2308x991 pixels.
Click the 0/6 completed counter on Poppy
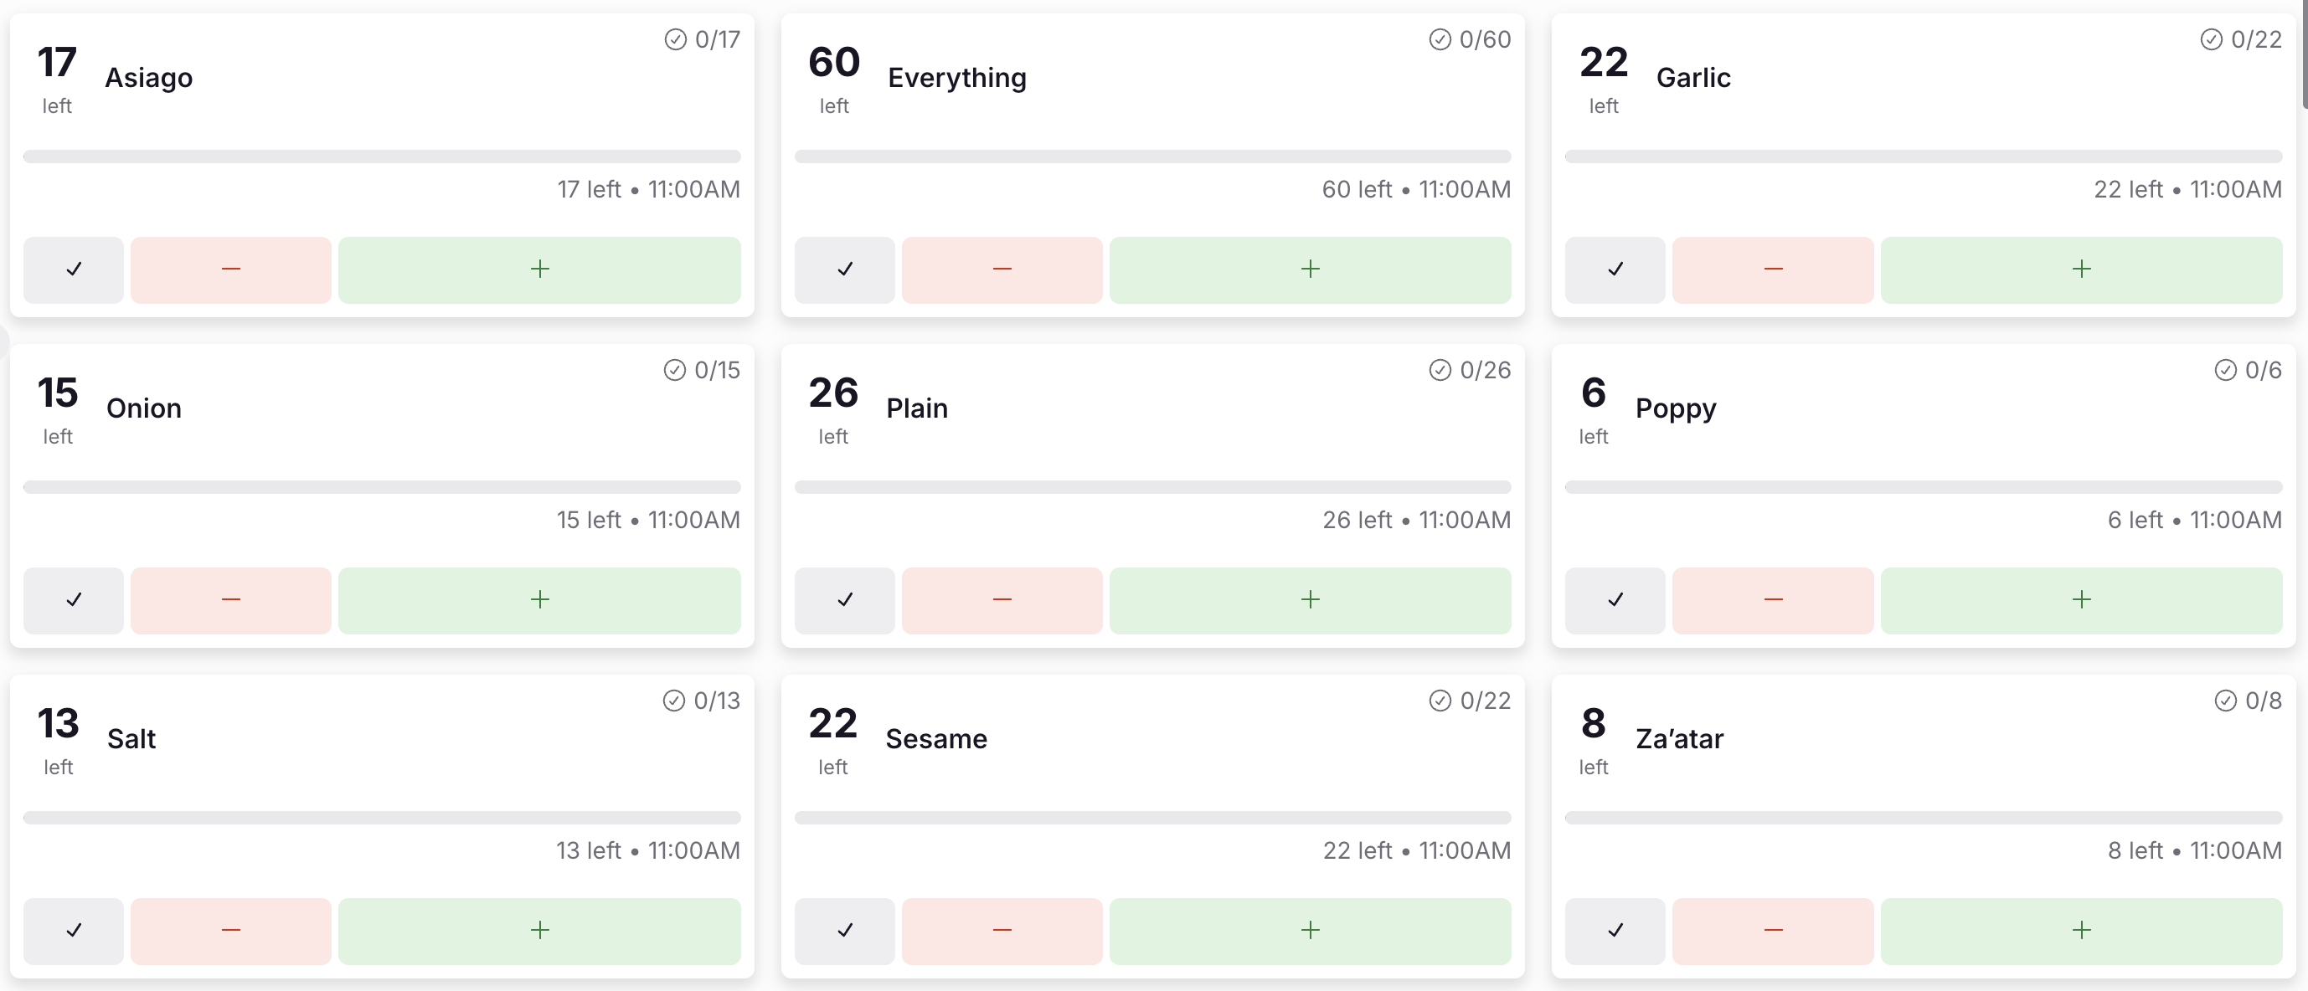click(x=2248, y=370)
